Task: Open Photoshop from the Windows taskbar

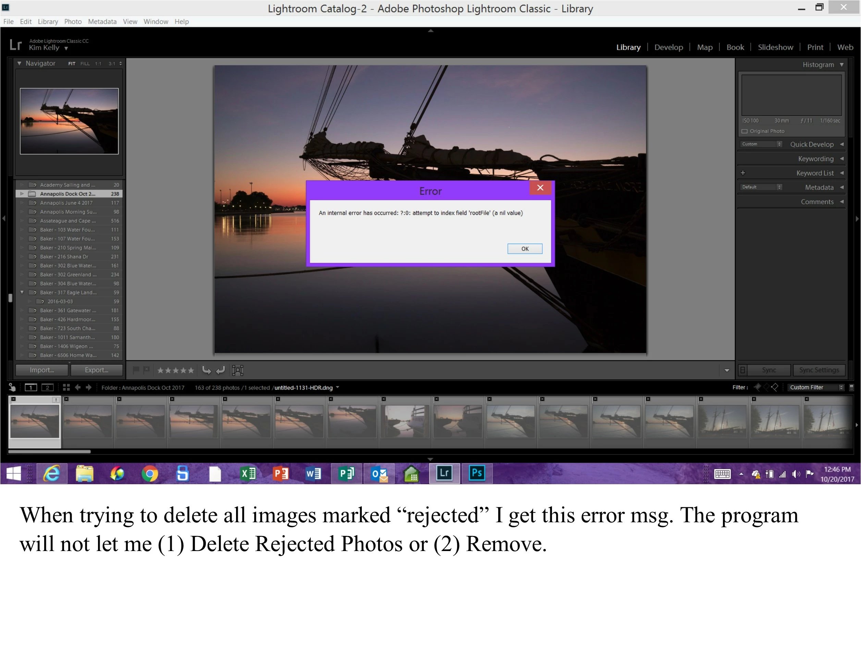Action: click(x=477, y=473)
